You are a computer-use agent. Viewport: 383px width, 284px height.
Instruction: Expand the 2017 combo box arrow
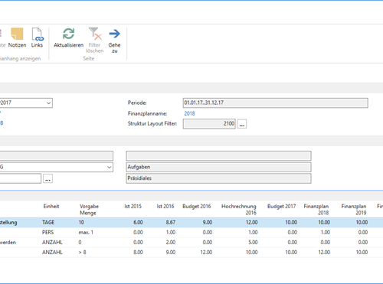pos(48,103)
